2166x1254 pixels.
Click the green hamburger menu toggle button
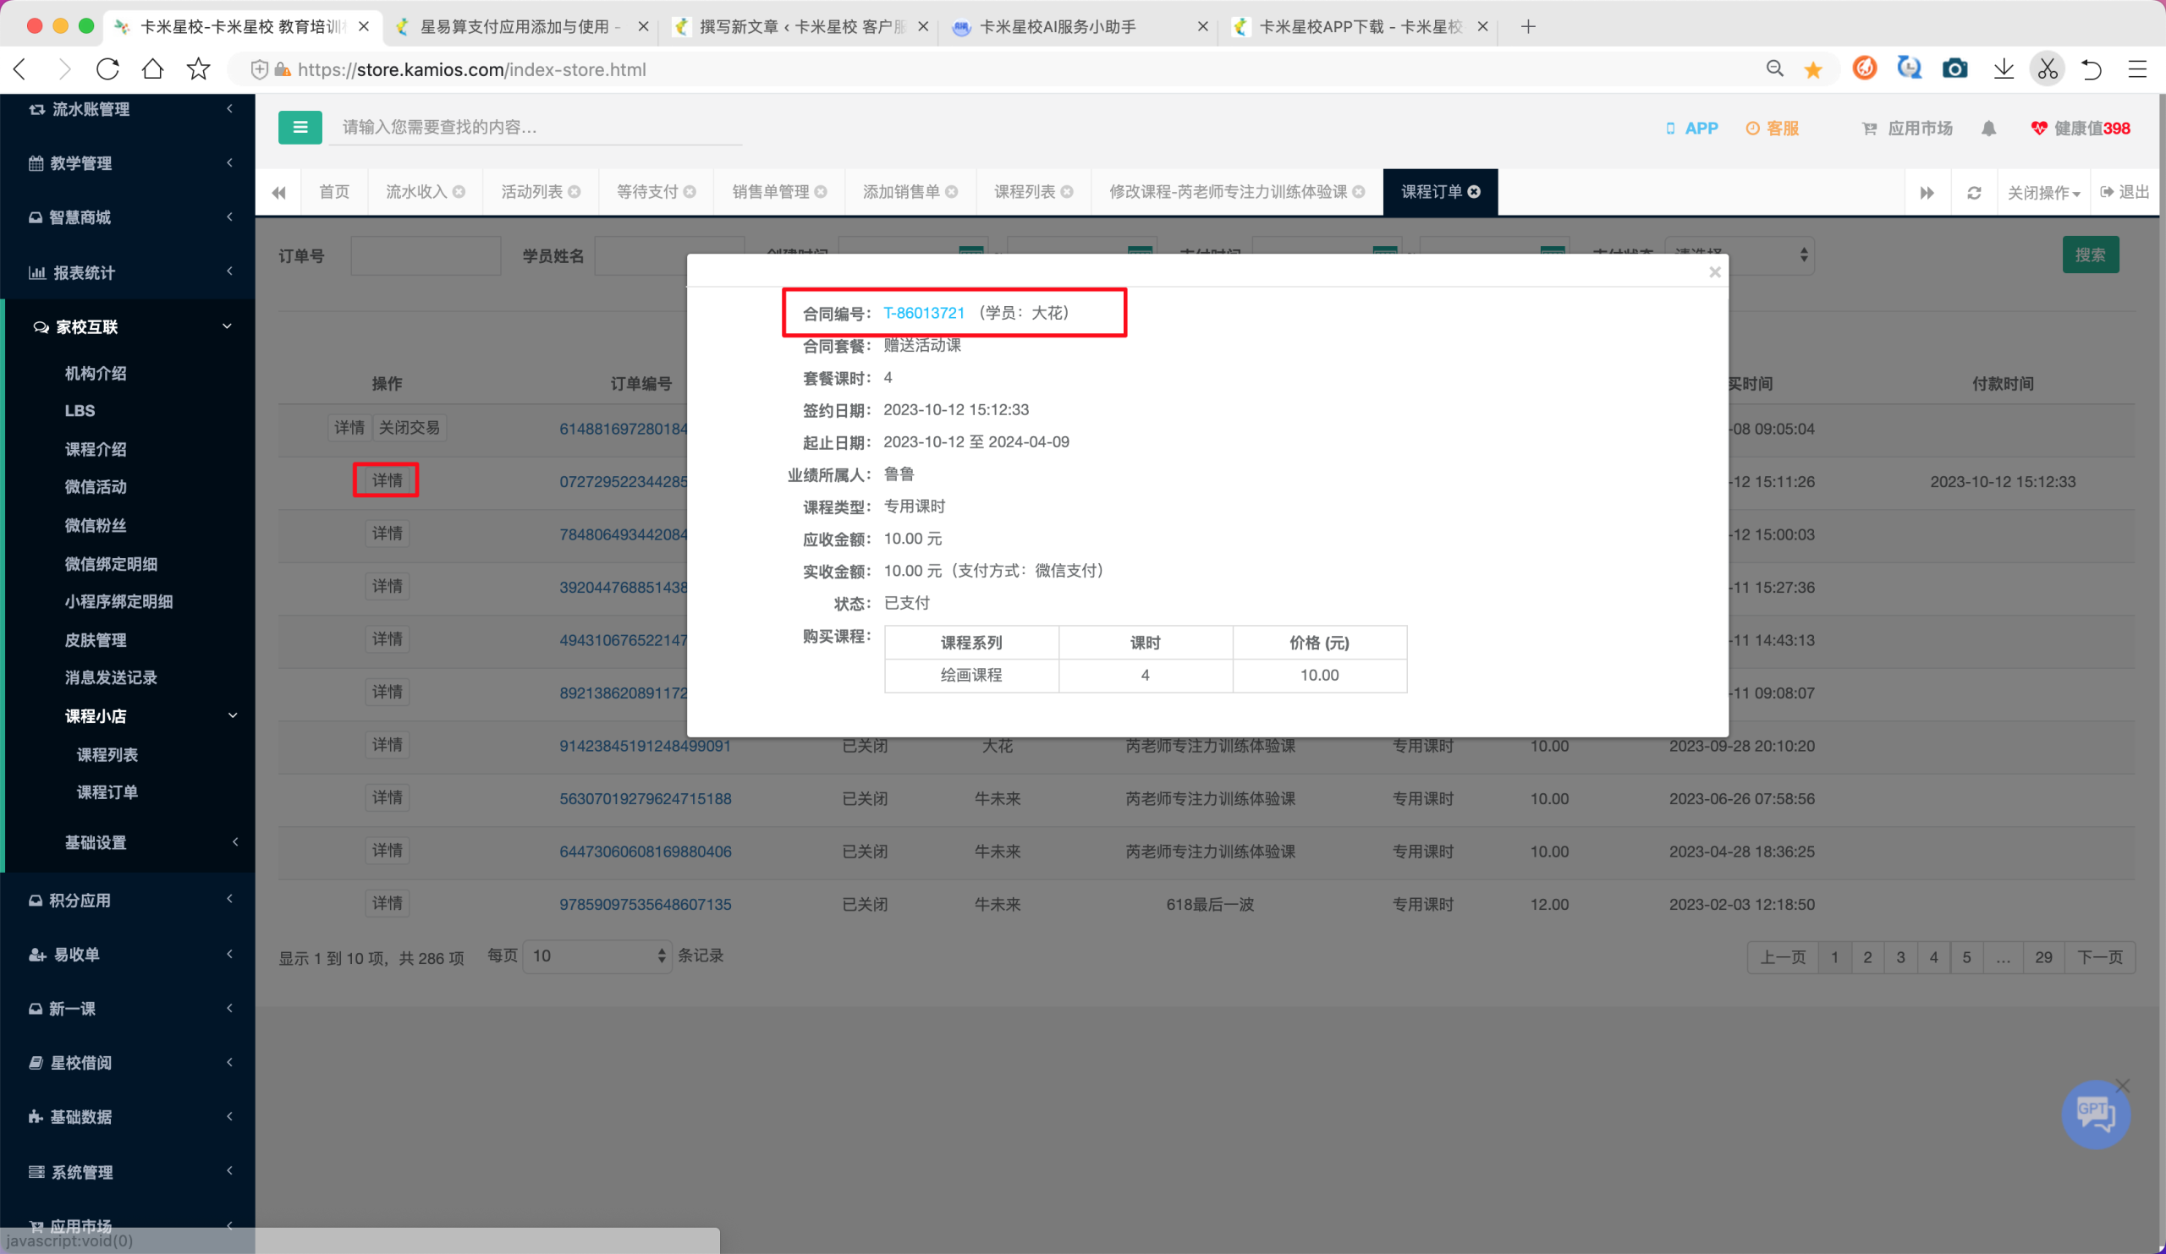300,127
